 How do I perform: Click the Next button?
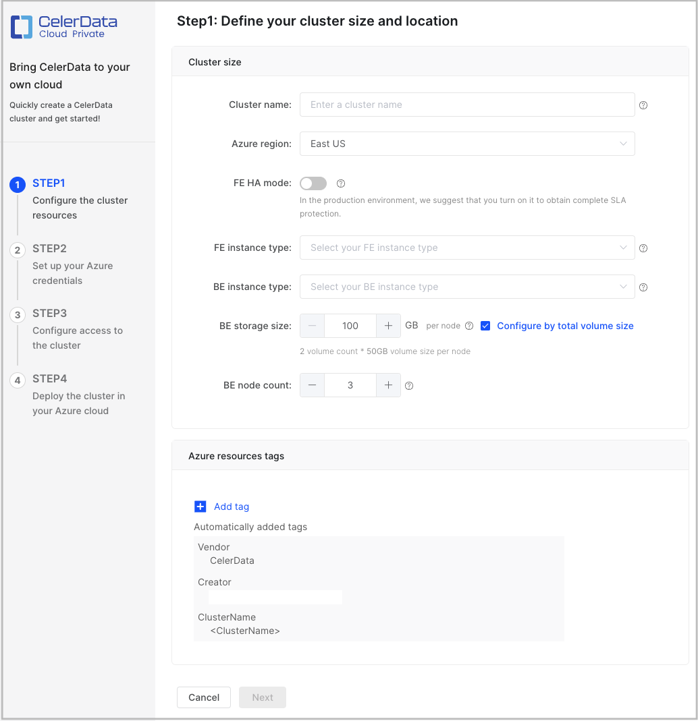pos(263,697)
